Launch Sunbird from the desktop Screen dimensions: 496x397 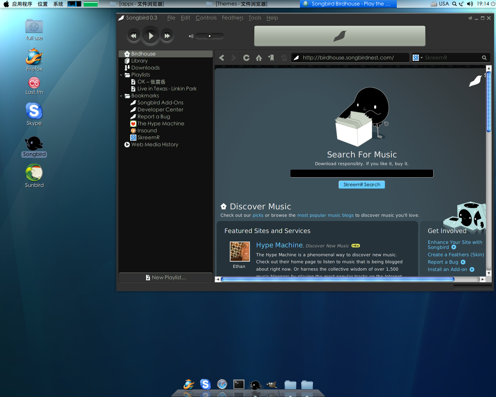coord(34,176)
